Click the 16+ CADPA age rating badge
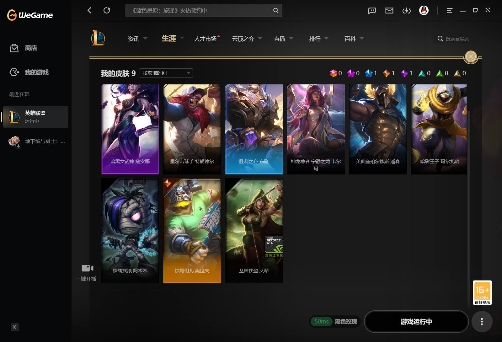The width and height of the screenshot is (502, 342). tap(482, 292)
